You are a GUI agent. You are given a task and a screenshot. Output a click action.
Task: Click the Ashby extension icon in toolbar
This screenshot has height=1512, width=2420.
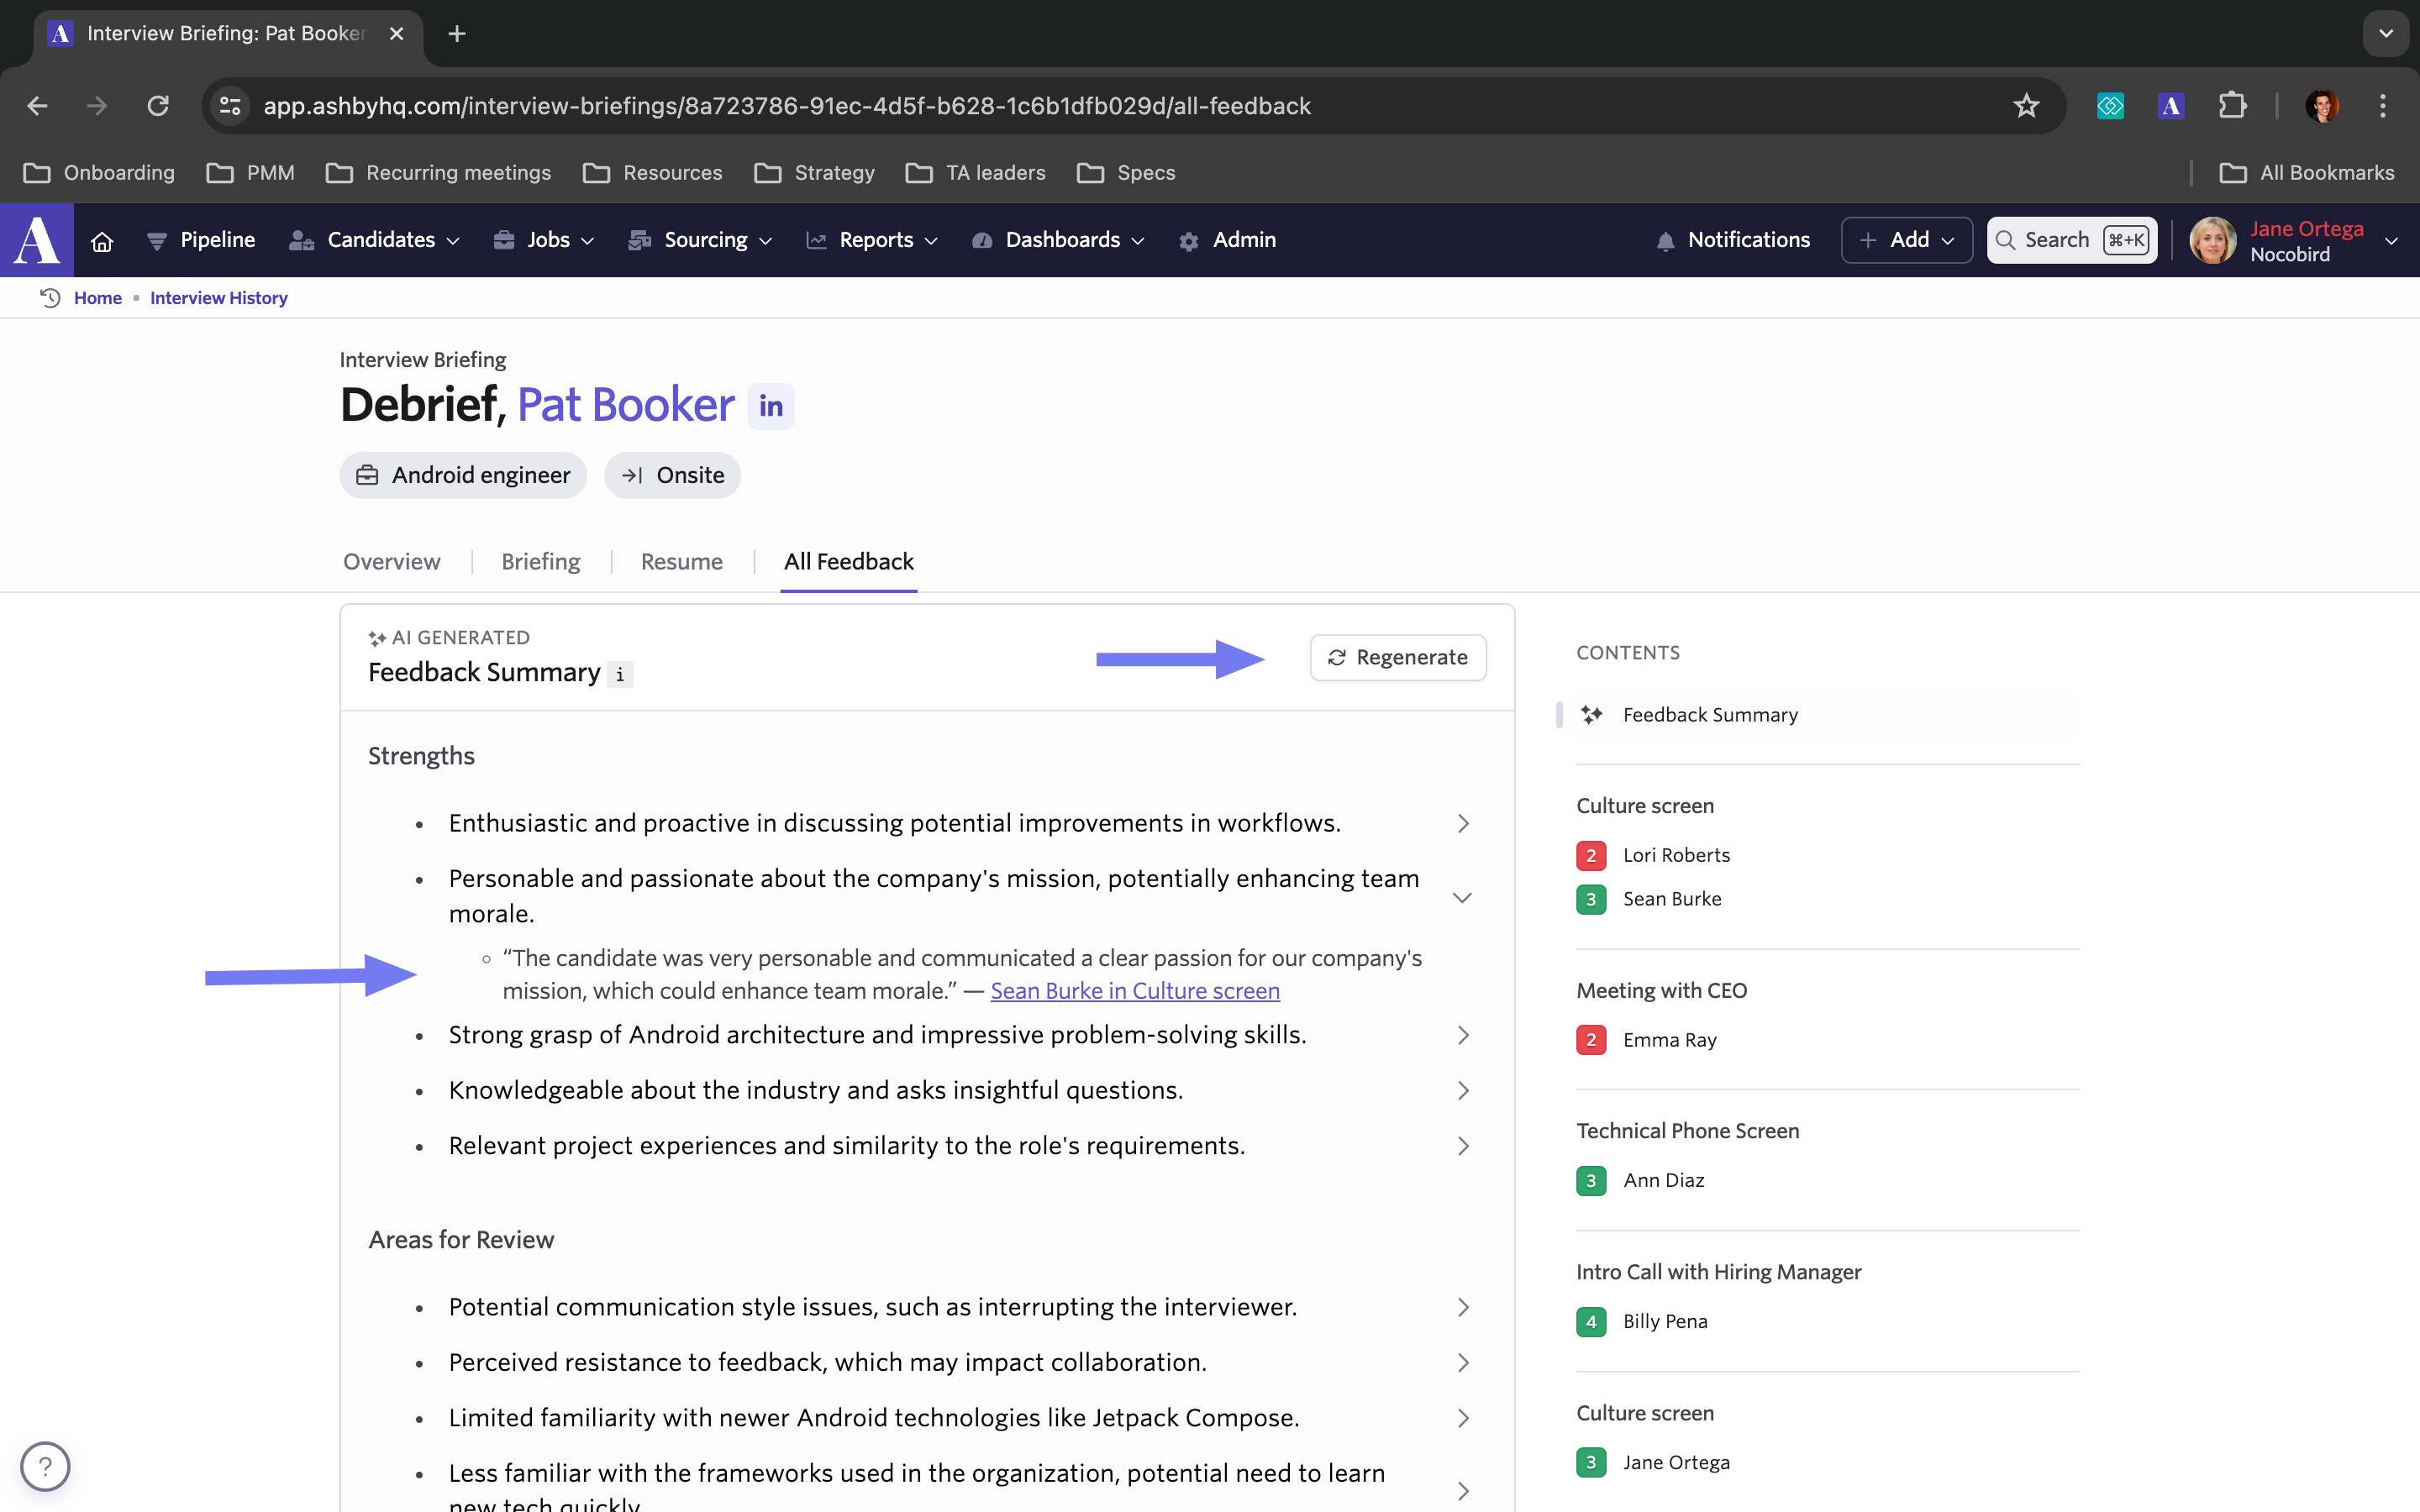pyautogui.click(x=2170, y=106)
